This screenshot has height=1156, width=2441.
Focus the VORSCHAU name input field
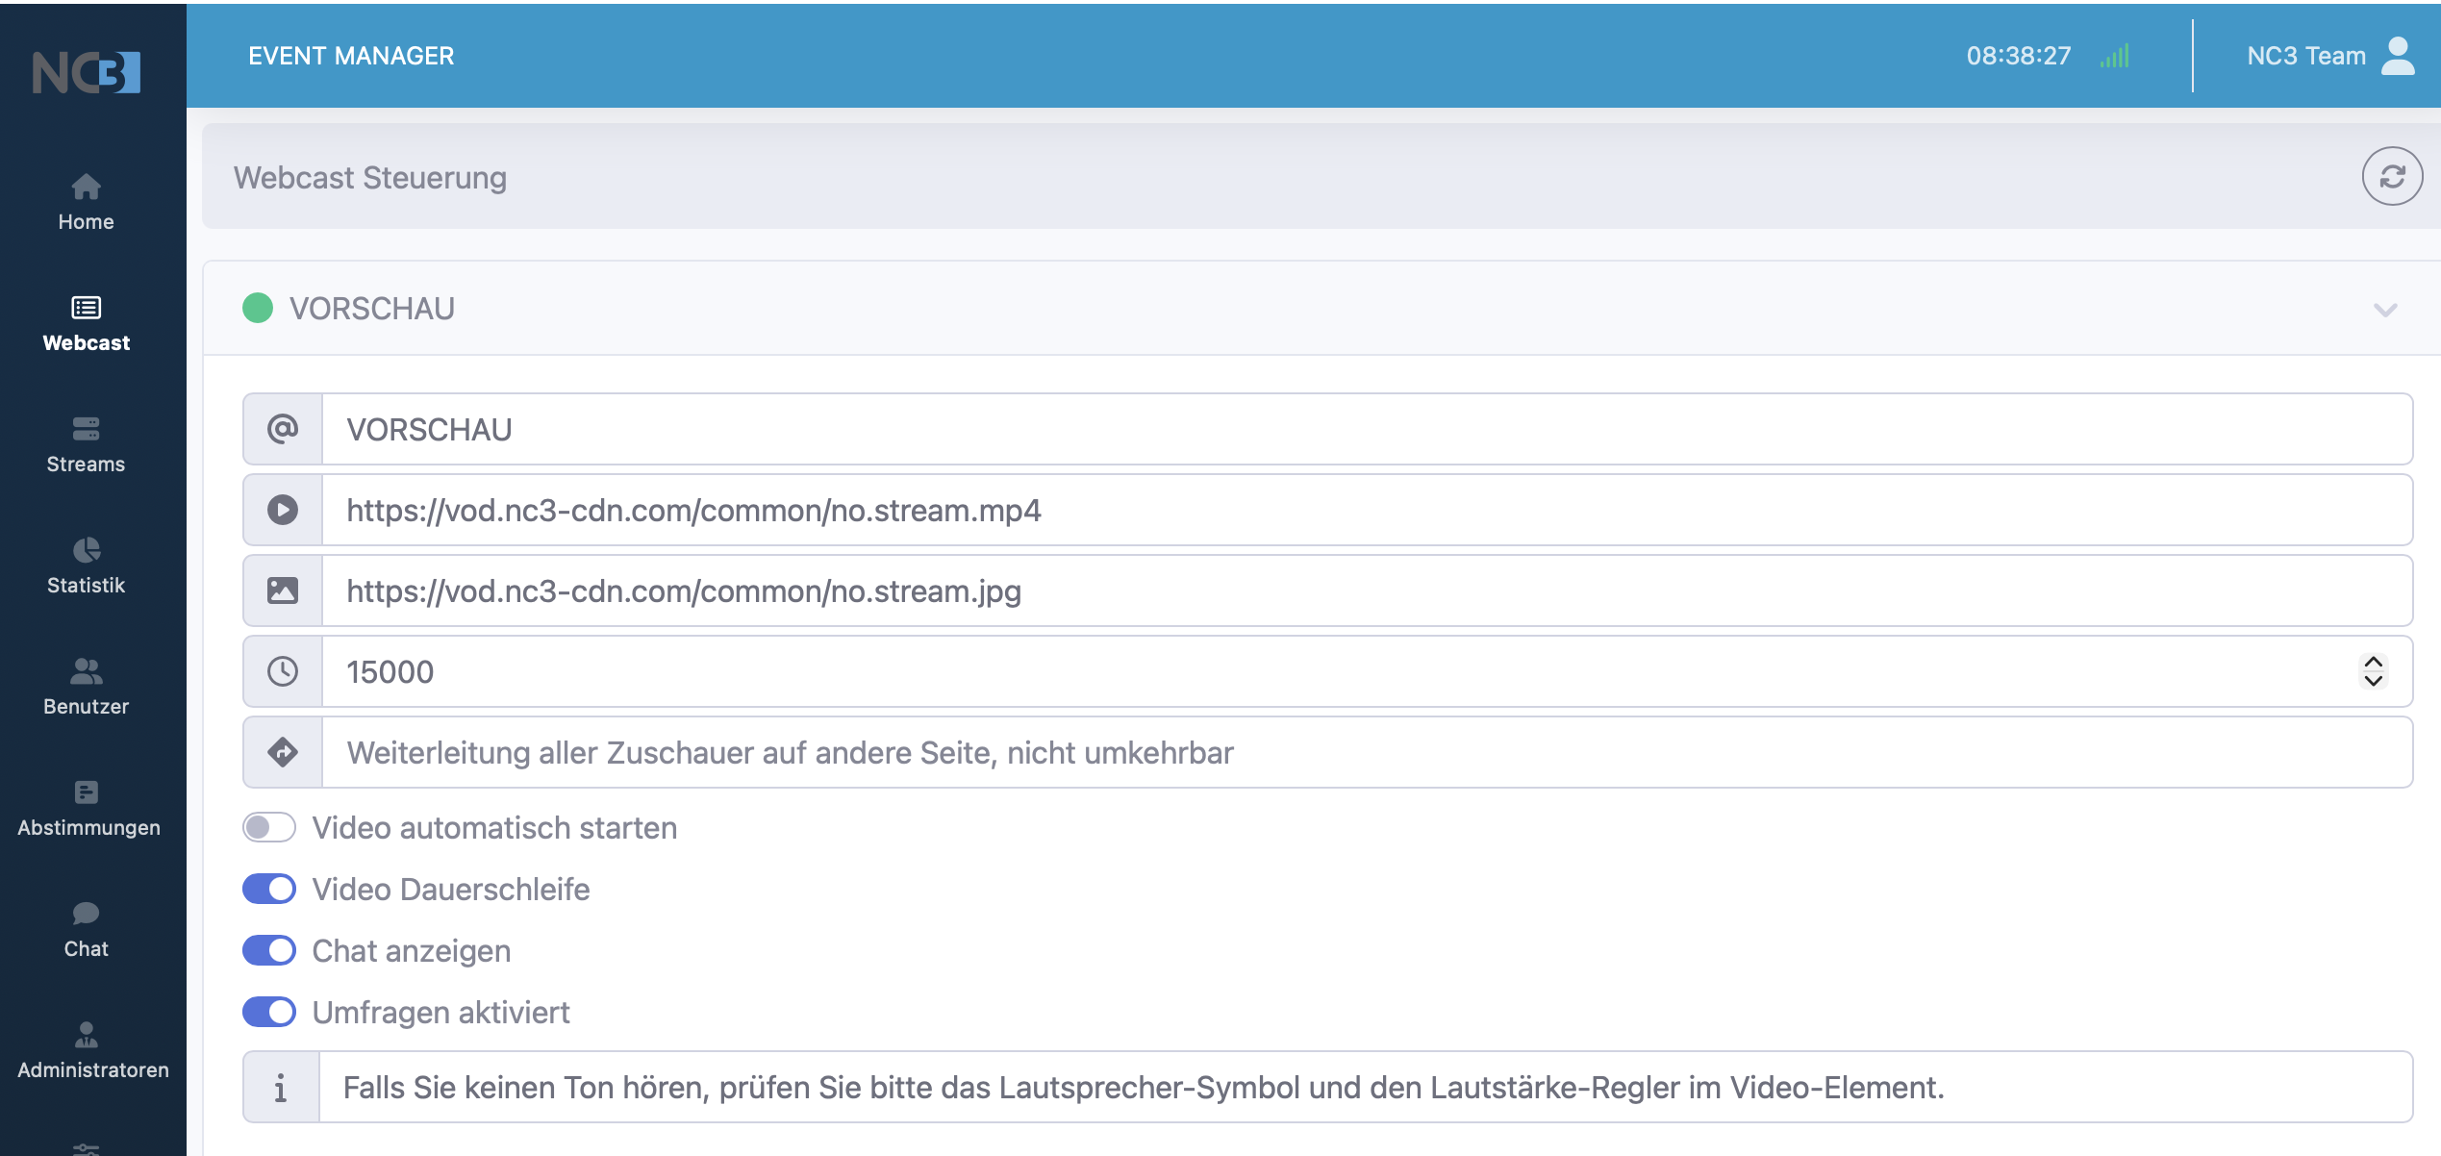pyautogui.click(x=1367, y=429)
